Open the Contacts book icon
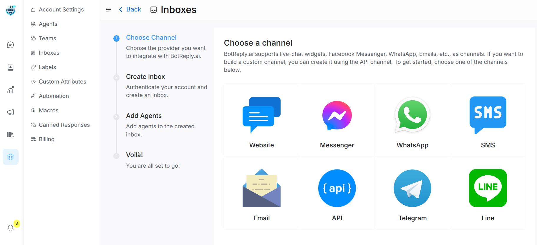Viewport: 537px width, 245px height. [11, 67]
